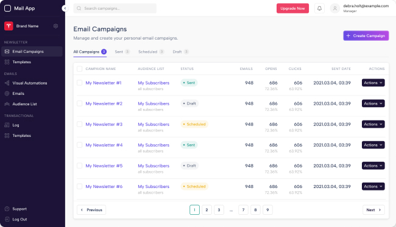Go to page 3
This screenshot has width=396, height=227.
(219, 210)
